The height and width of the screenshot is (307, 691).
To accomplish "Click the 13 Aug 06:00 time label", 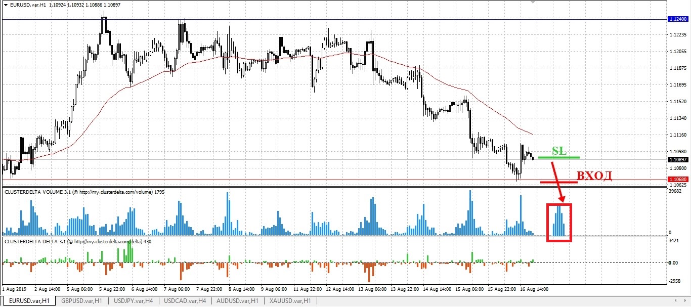I will coord(372,290).
